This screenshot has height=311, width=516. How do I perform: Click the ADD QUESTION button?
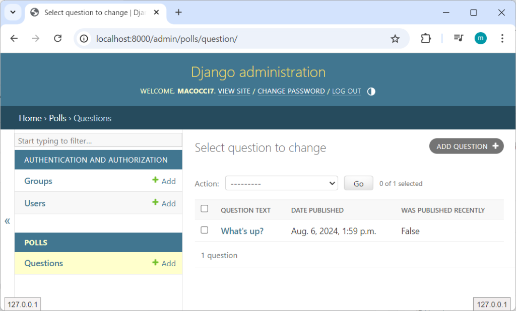coord(466,146)
